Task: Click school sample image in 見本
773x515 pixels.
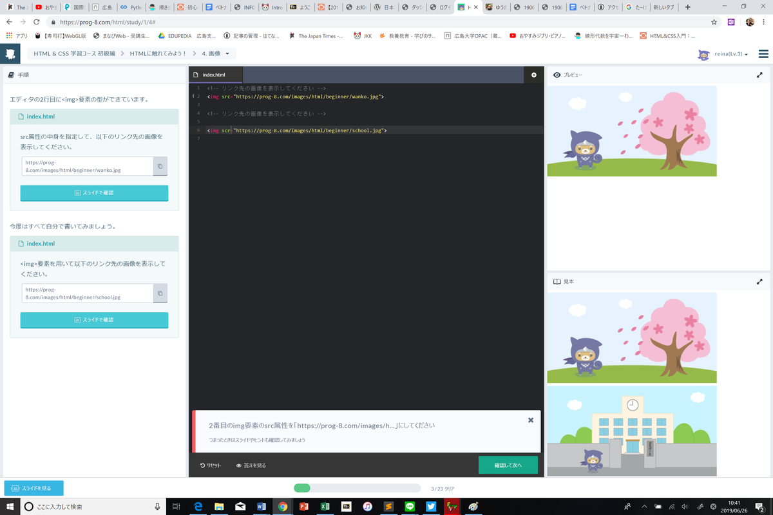Action: [632, 431]
